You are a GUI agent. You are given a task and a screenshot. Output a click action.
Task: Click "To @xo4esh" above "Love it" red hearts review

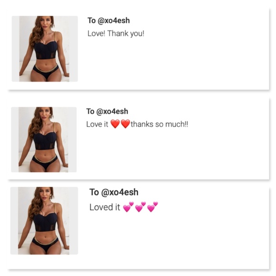tap(107, 111)
